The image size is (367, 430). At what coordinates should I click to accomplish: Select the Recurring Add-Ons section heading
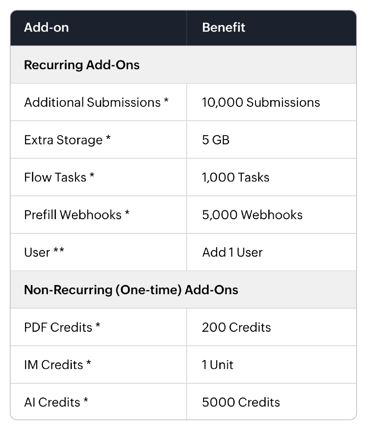pyautogui.click(x=82, y=65)
